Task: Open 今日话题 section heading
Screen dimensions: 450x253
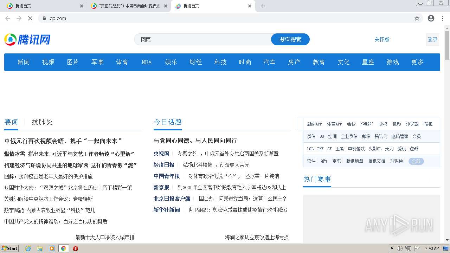Action: (168, 122)
